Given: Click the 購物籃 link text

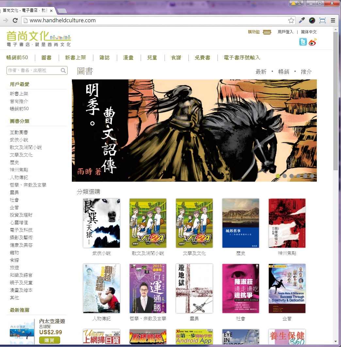Looking at the screenshot, I should click(x=254, y=32).
